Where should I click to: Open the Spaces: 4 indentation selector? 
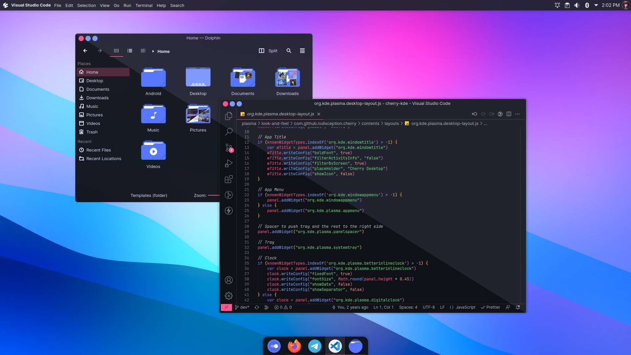(x=408, y=307)
